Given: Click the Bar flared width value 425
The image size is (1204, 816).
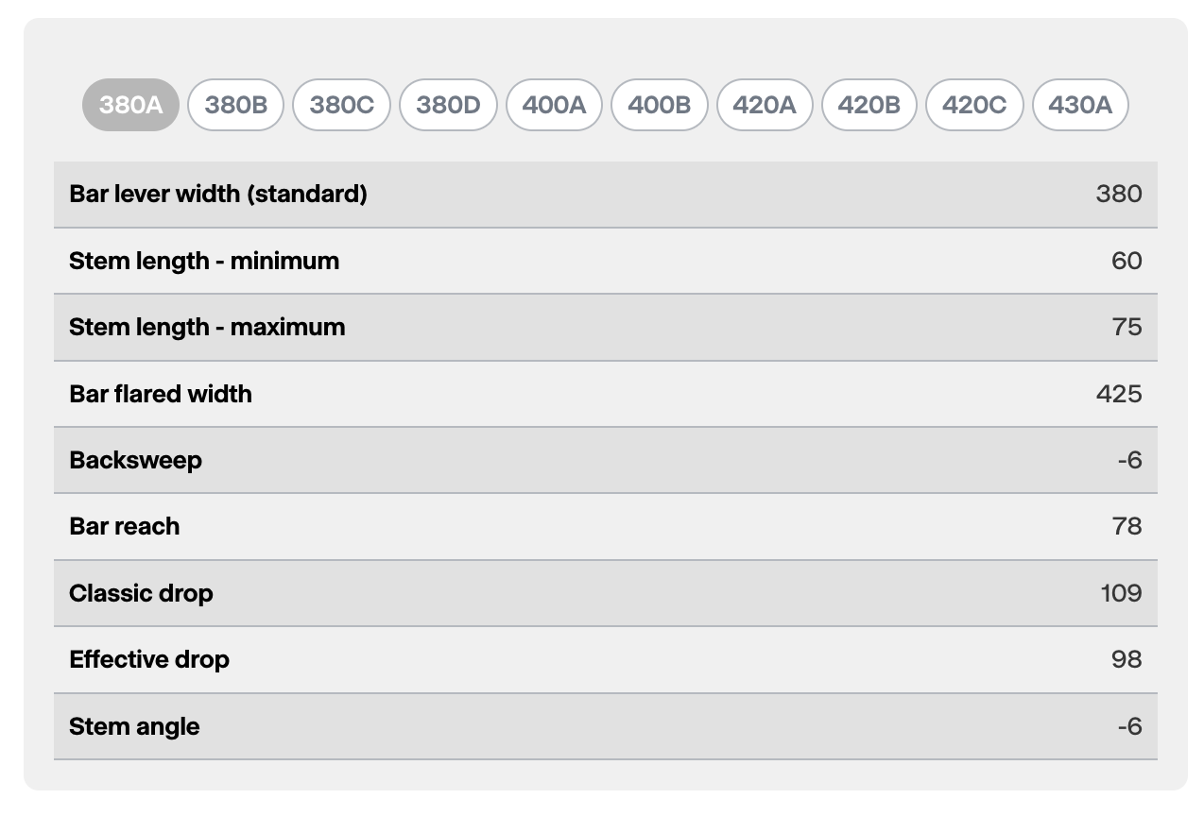Looking at the screenshot, I should pos(1119,394).
